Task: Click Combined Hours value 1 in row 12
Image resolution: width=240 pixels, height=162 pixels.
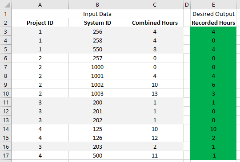Action: tap(155, 111)
